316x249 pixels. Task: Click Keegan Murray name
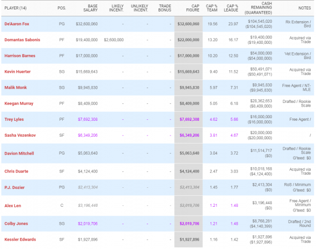(19, 104)
